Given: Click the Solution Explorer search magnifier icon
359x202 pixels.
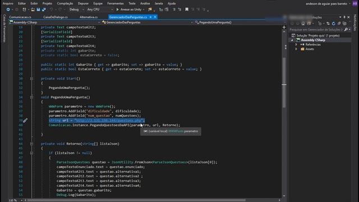Looking at the screenshot, I should pyautogui.click(x=346, y=30).
